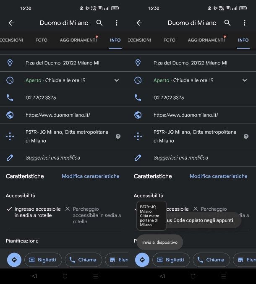This screenshot has width=256, height=284.
Task: Tap P.za del Duomo address on right
Action: 191,63
